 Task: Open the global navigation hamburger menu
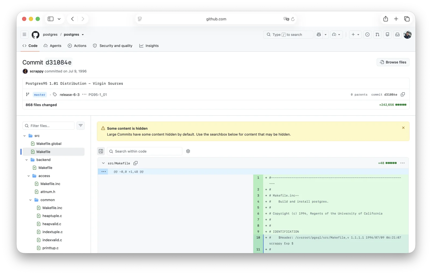24,35
